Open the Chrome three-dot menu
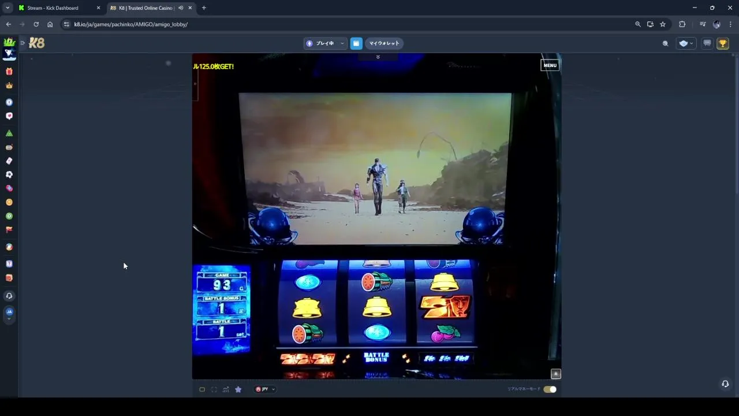The height and width of the screenshot is (416, 739). 730,24
